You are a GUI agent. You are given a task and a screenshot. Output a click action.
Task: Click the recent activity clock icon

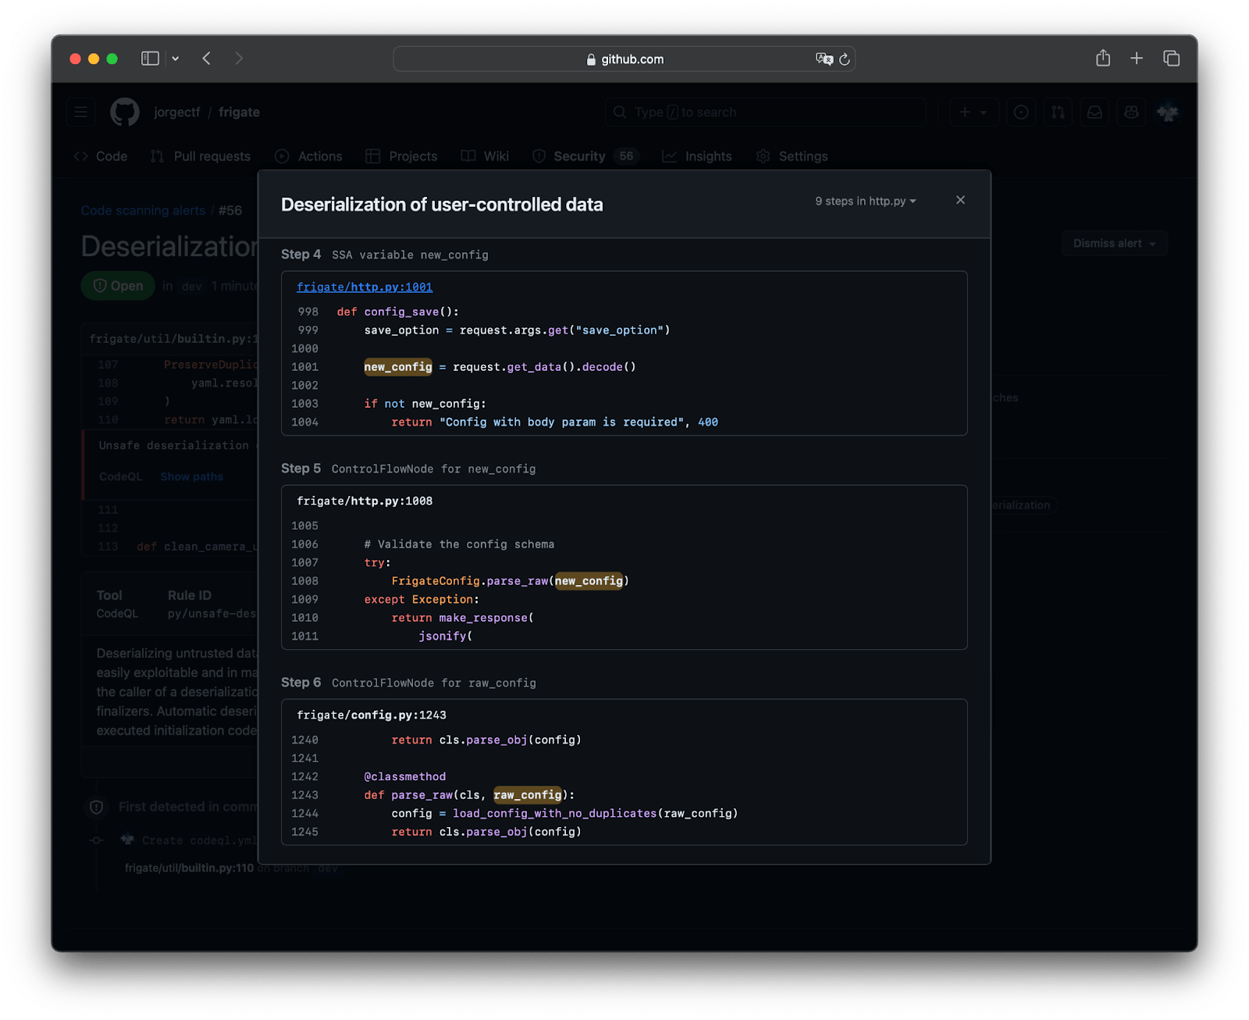coord(1021,112)
